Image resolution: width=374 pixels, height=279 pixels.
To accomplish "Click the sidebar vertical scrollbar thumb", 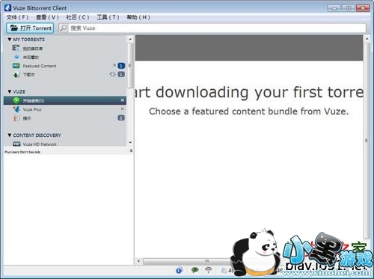I will [130, 66].
